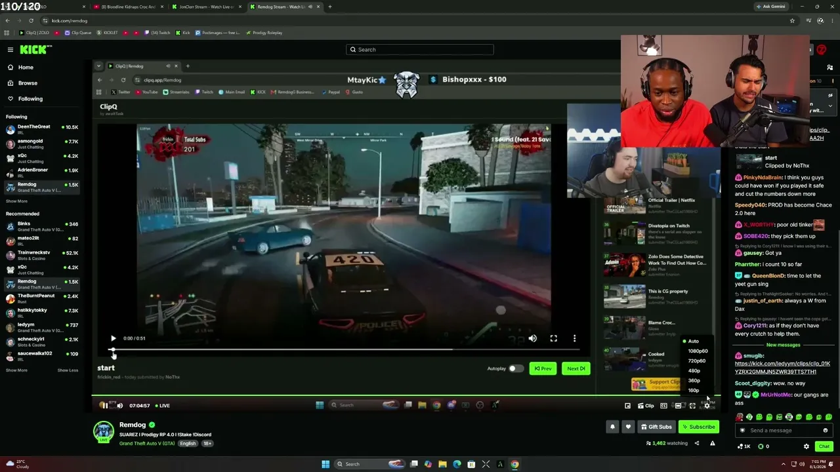
Task: Bookmark this page with star icon
Action: [792, 20]
